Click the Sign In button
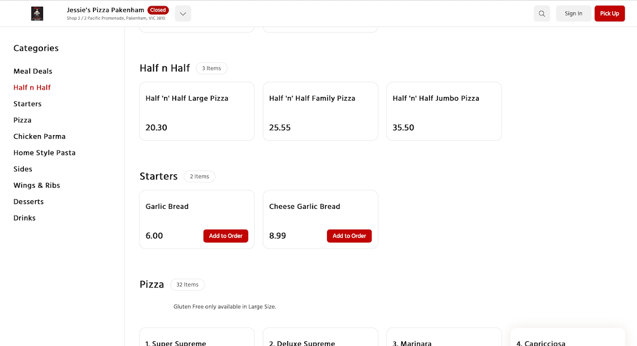The image size is (637, 346). tap(573, 14)
